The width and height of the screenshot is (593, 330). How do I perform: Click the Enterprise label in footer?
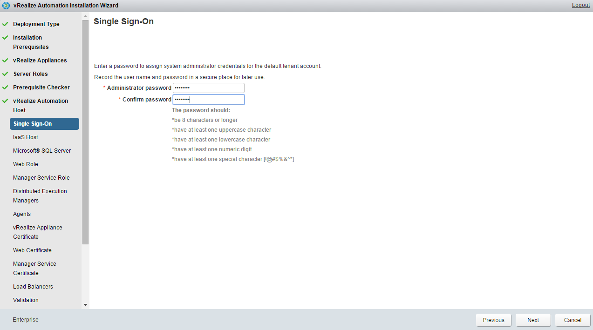(x=26, y=320)
